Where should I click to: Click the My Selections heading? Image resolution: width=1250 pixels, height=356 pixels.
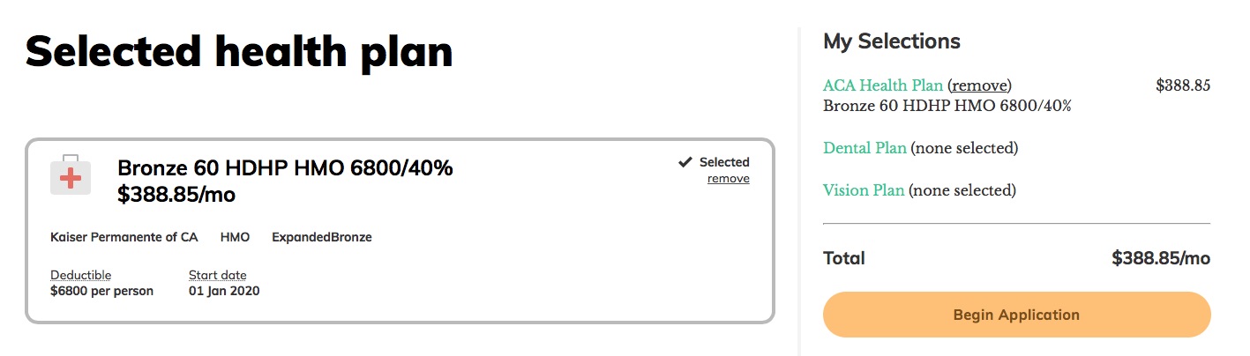click(x=892, y=41)
